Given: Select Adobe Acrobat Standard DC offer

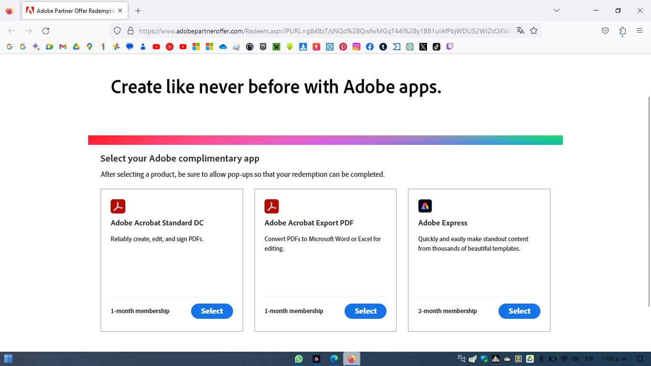Looking at the screenshot, I should (x=212, y=311).
